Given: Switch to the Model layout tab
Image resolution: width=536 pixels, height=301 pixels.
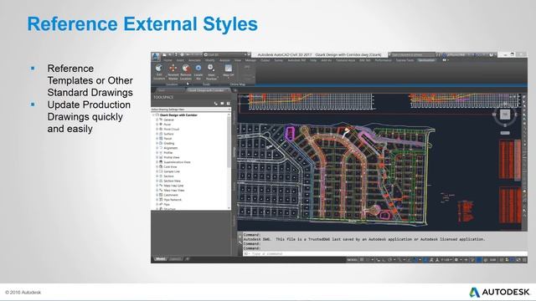Looking at the screenshot, I should [x=160, y=259].
